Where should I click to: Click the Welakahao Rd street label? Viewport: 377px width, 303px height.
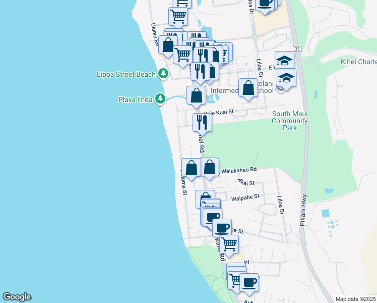[x=239, y=170]
